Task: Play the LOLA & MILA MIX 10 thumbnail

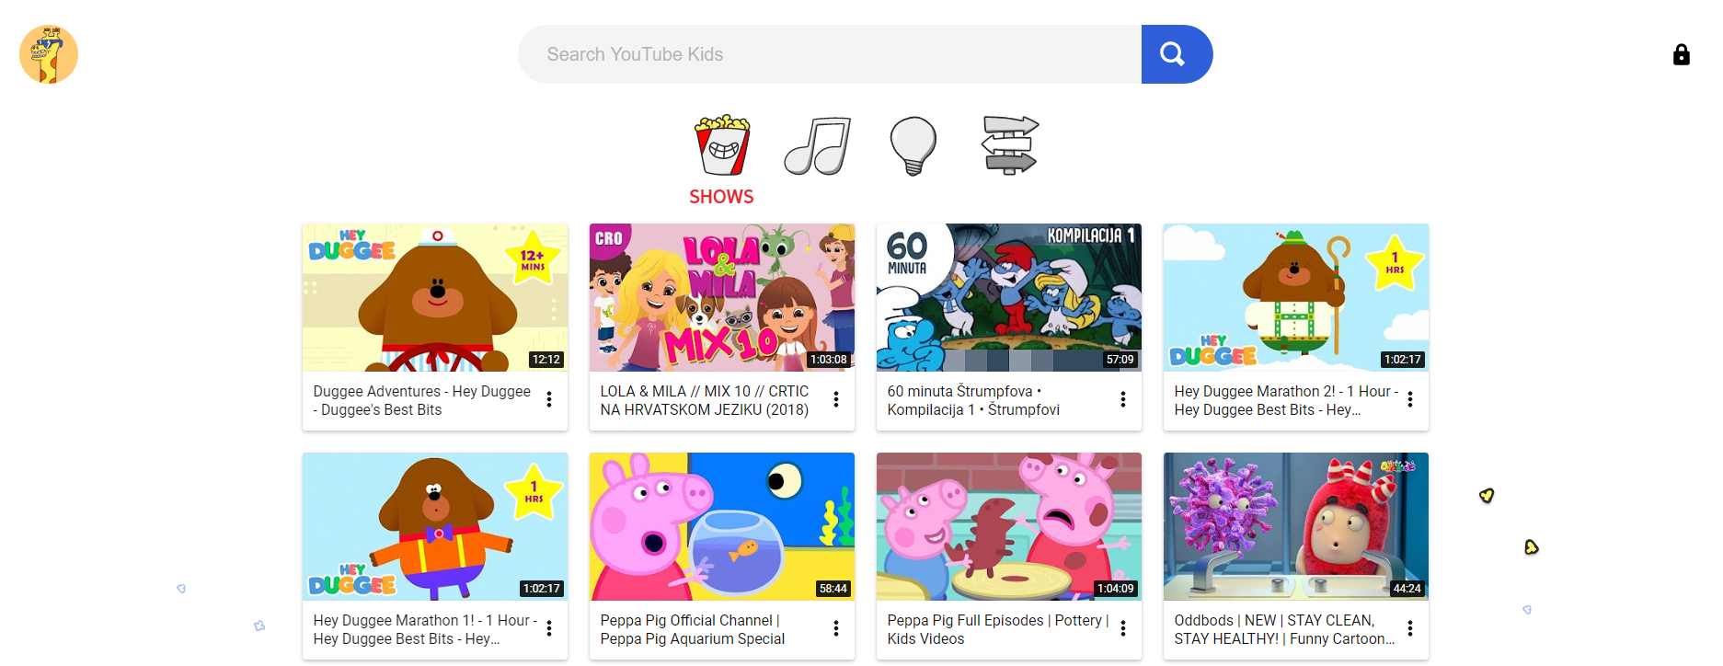Action: click(722, 297)
